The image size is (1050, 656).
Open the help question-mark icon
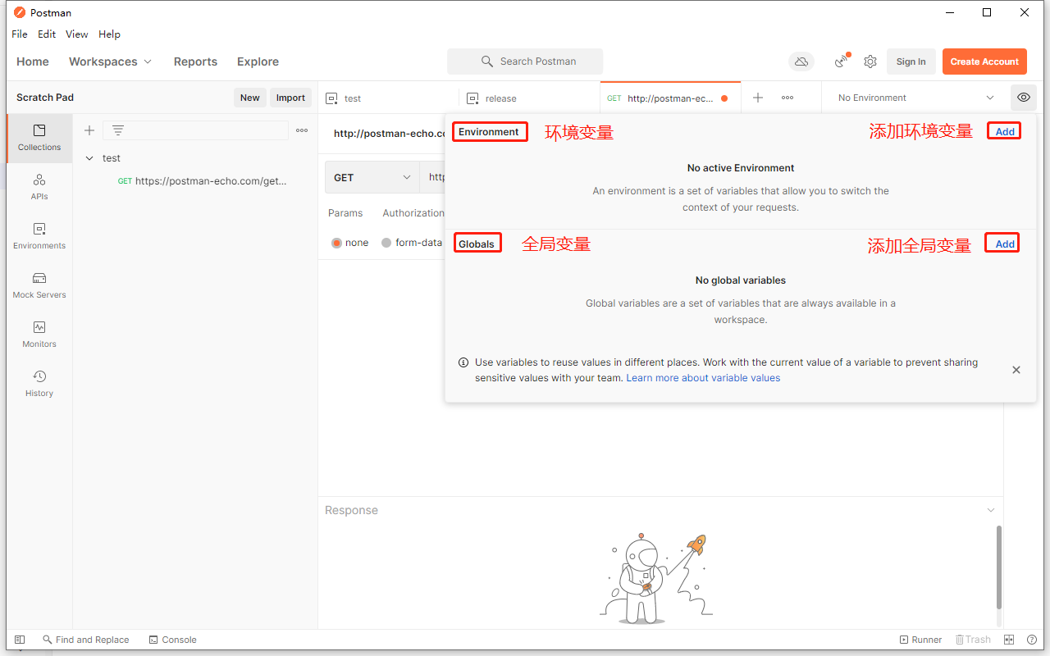click(1032, 640)
